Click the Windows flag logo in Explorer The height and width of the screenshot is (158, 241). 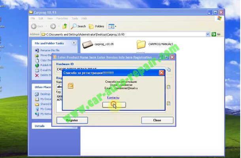click(x=219, y=18)
